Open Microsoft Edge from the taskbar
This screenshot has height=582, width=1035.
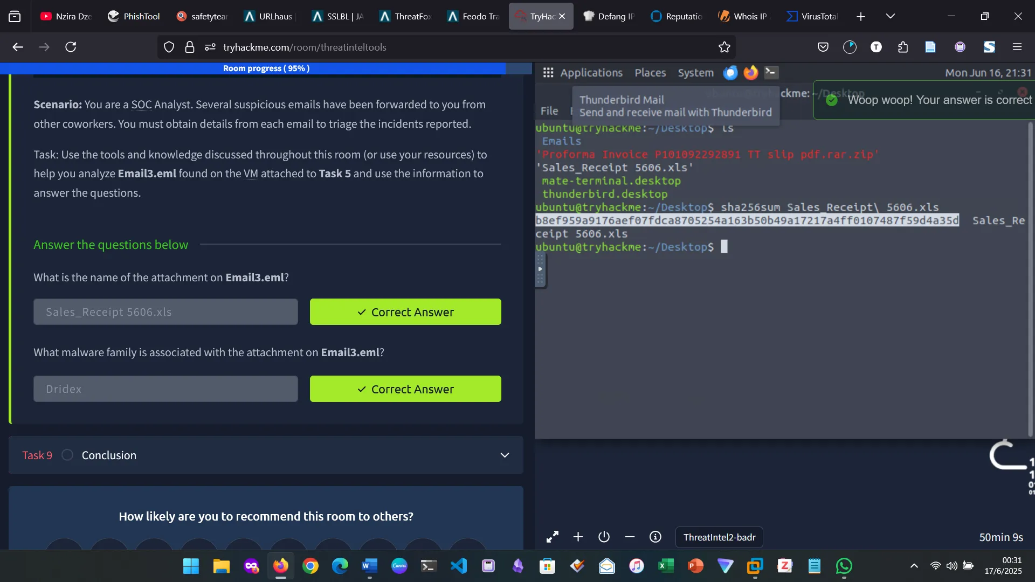pos(340,566)
